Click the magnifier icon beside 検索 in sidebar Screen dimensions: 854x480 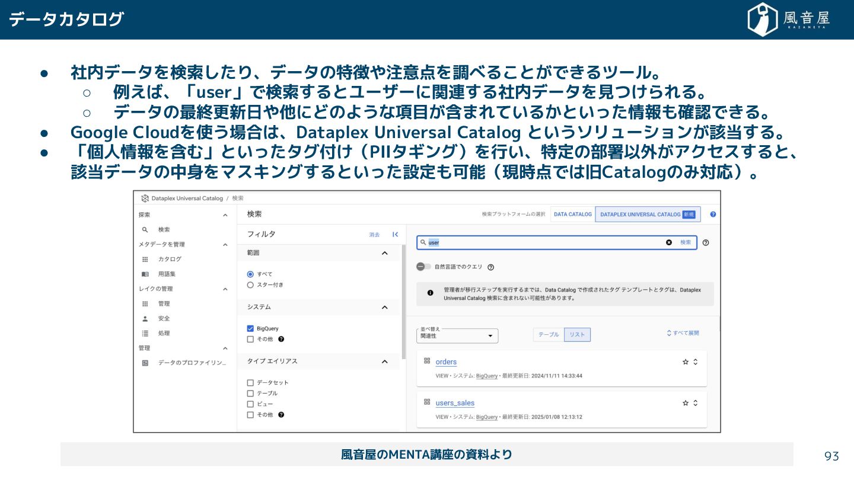point(145,229)
